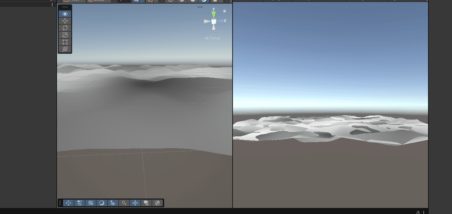The width and height of the screenshot is (452, 214).
Task: Click the grip handle above the orientation gizmo
Action: pyautogui.click(x=200, y=7)
